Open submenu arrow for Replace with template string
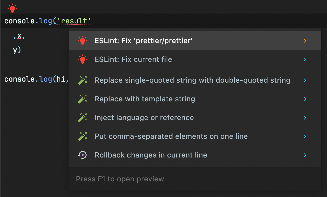Image resolution: width=327 pixels, height=197 pixels. click(305, 99)
